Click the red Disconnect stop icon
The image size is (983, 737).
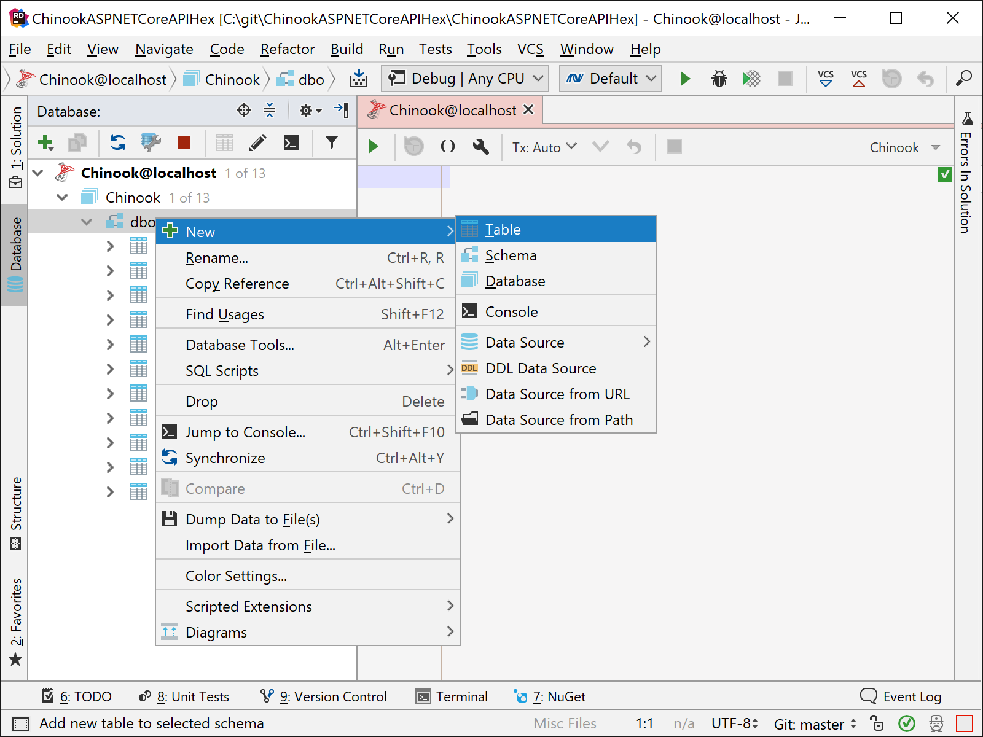pyautogui.click(x=184, y=142)
